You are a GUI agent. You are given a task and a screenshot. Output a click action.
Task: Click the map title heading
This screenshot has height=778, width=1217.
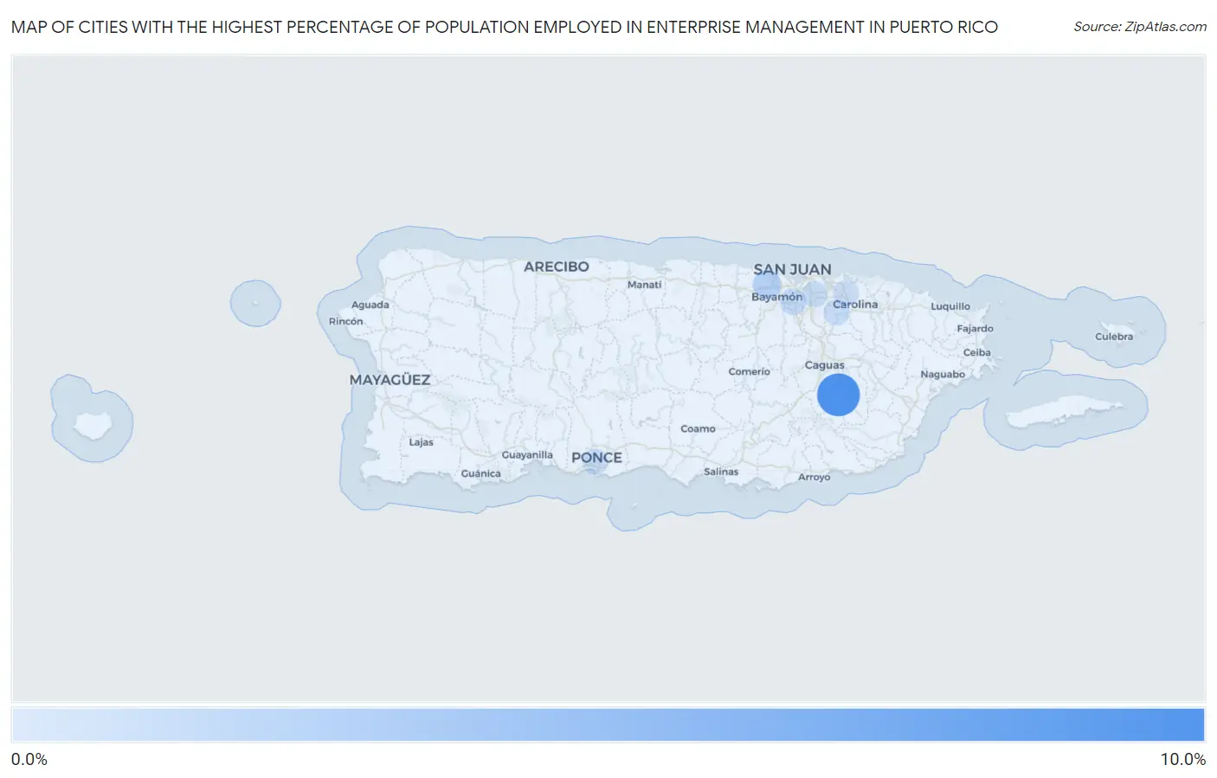(x=505, y=27)
